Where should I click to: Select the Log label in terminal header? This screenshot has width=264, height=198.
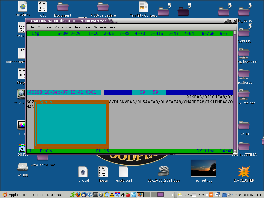coord(35,33)
